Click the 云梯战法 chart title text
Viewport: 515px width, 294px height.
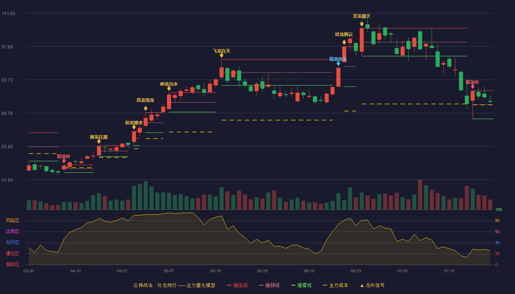click(143, 285)
